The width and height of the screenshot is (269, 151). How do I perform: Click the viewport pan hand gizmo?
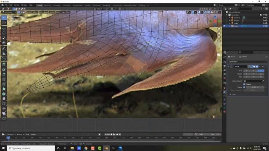point(219,33)
